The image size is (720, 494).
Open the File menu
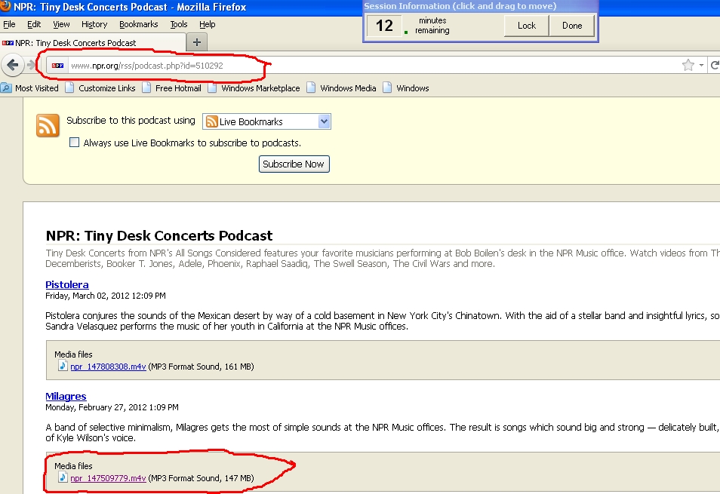coord(9,24)
